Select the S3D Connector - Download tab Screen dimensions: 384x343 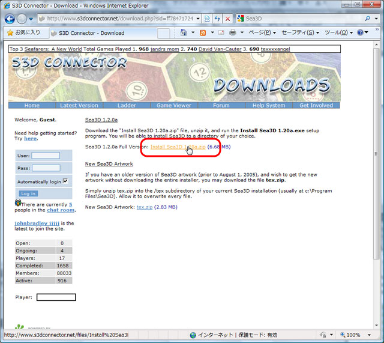point(103,33)
